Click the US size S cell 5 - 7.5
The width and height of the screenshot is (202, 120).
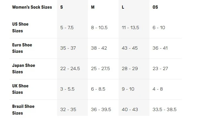point(67,28)
